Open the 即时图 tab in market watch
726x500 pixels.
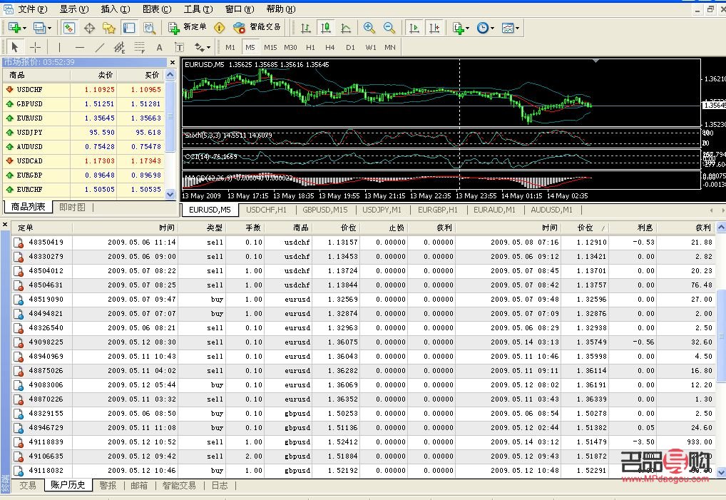(x=72, y=207)
